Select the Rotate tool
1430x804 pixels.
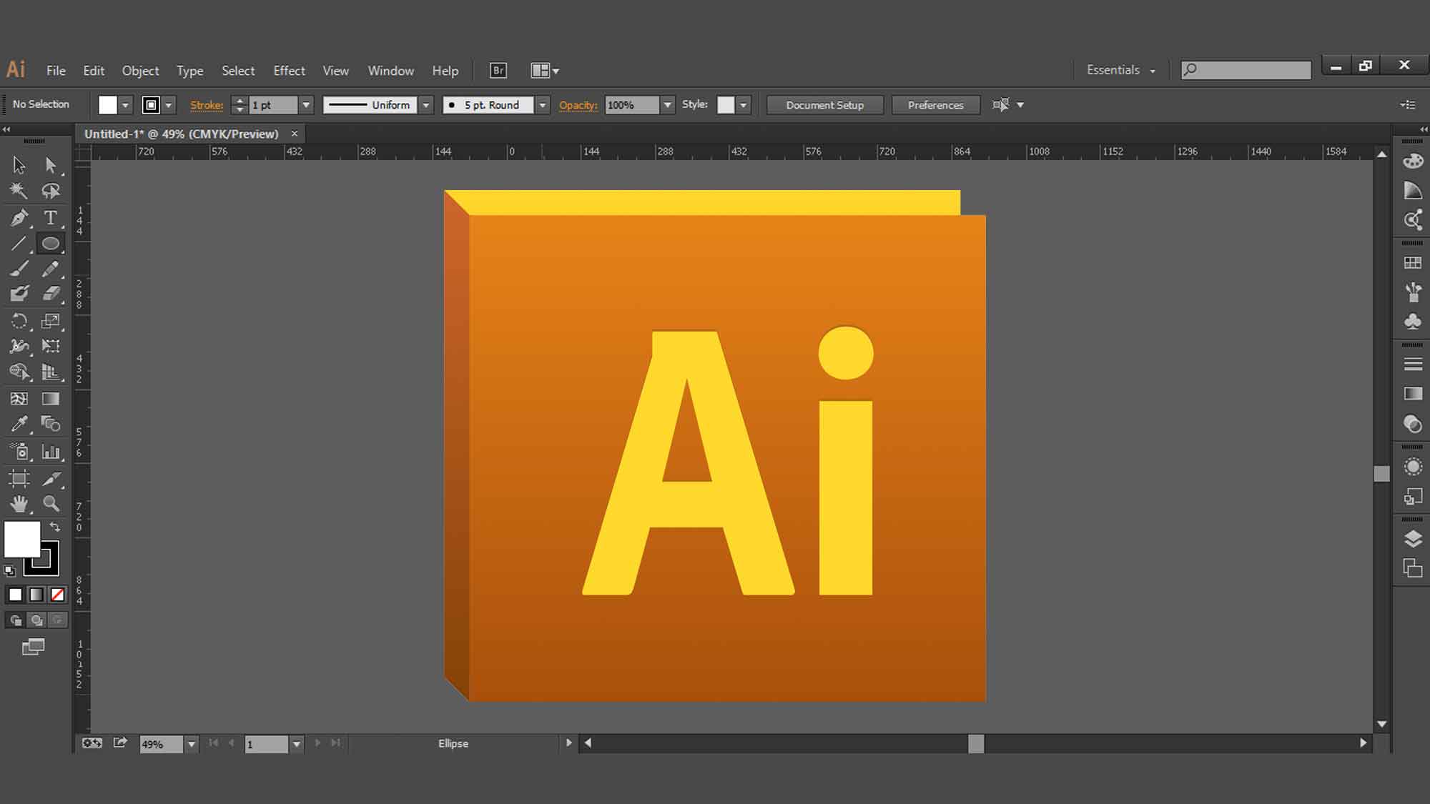[x=19, y=321]
